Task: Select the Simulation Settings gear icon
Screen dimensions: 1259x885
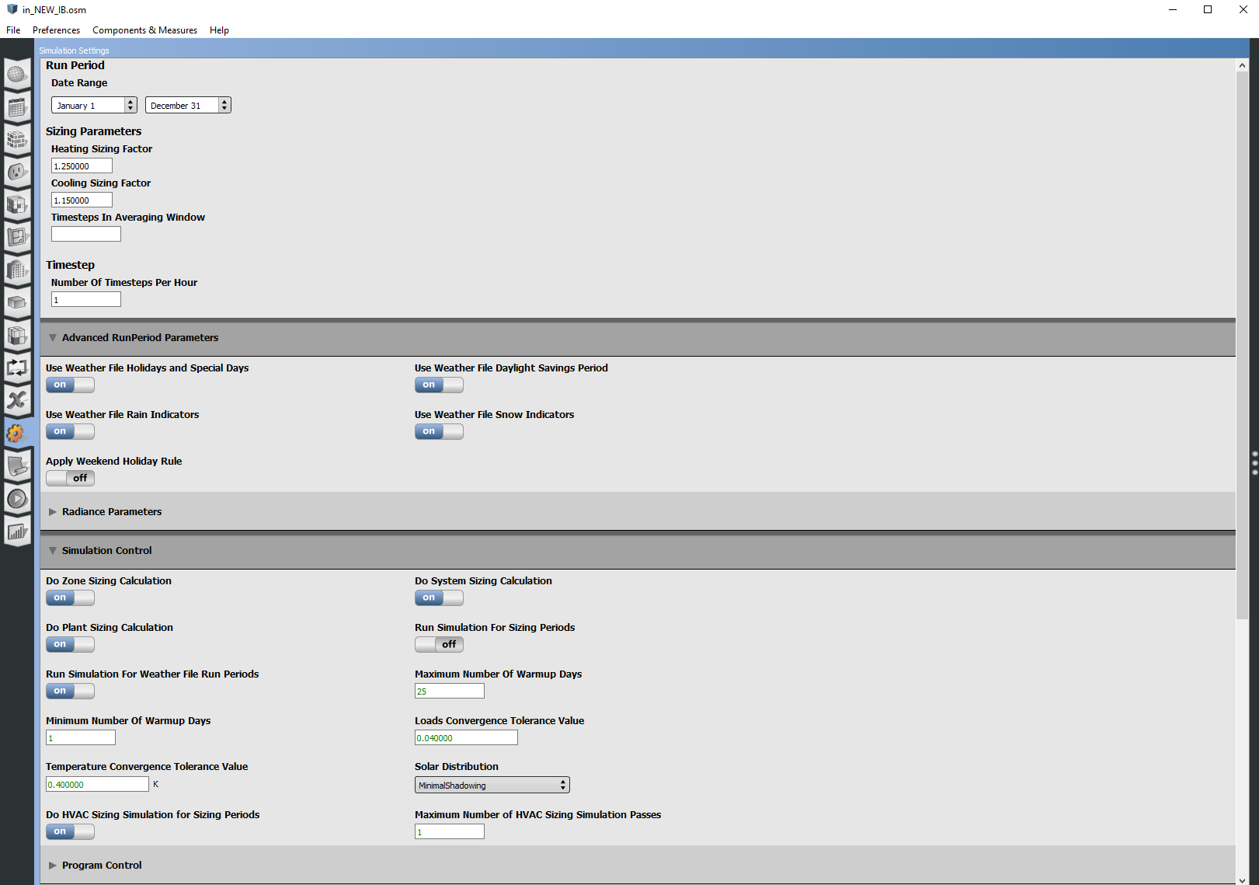Action: tap(17, 433)
